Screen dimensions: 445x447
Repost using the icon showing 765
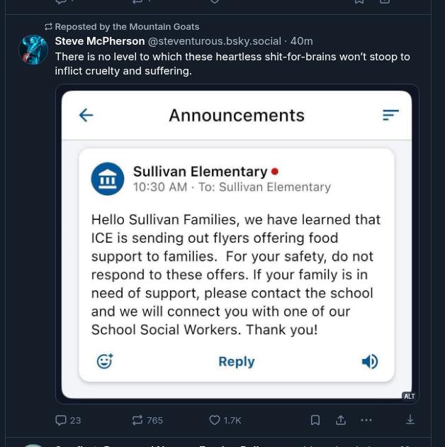[x=138, y=420]
